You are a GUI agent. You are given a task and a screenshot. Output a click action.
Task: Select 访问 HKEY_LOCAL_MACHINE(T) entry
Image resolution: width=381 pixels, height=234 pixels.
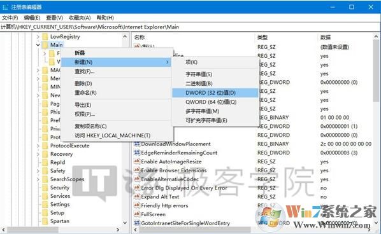(x=117, y=135)
